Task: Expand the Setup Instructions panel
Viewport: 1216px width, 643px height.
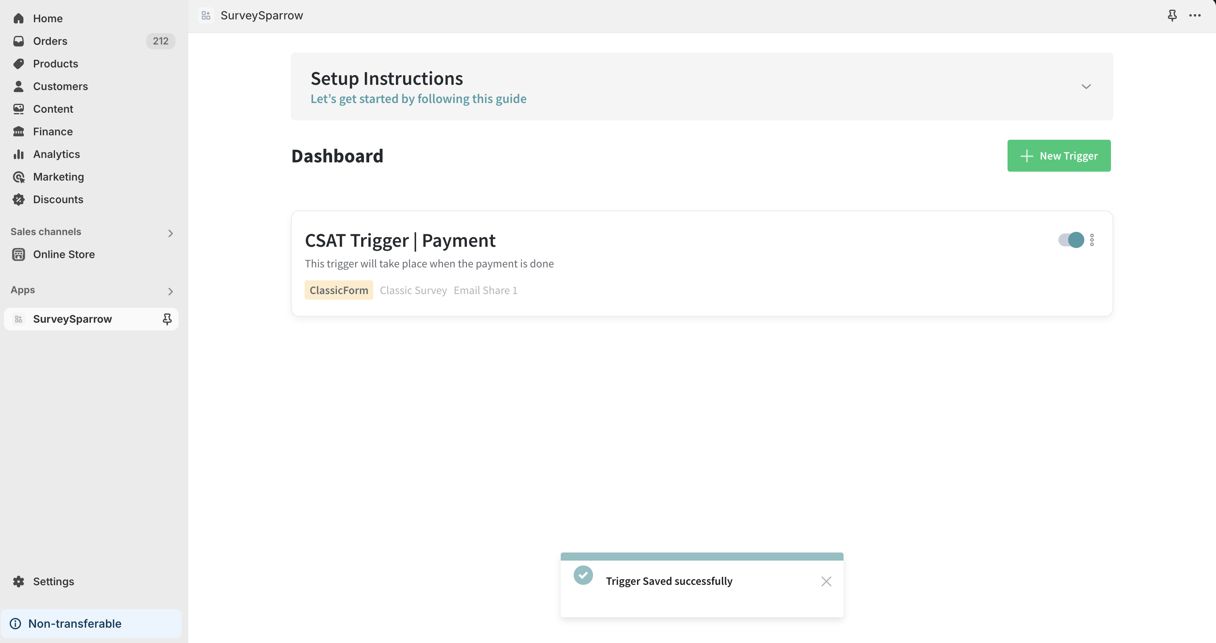Action: click(x=1086, y=86)
